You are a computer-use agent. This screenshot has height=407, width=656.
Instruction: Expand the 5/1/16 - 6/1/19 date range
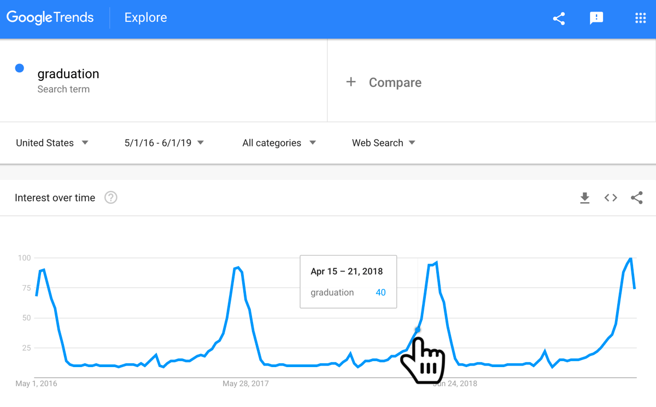pyautogui.click(x=164, y=143)
